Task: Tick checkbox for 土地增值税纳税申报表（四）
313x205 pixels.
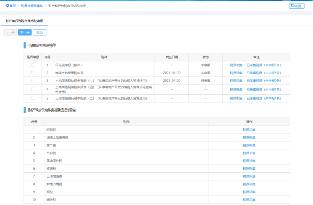Action: 33,89
